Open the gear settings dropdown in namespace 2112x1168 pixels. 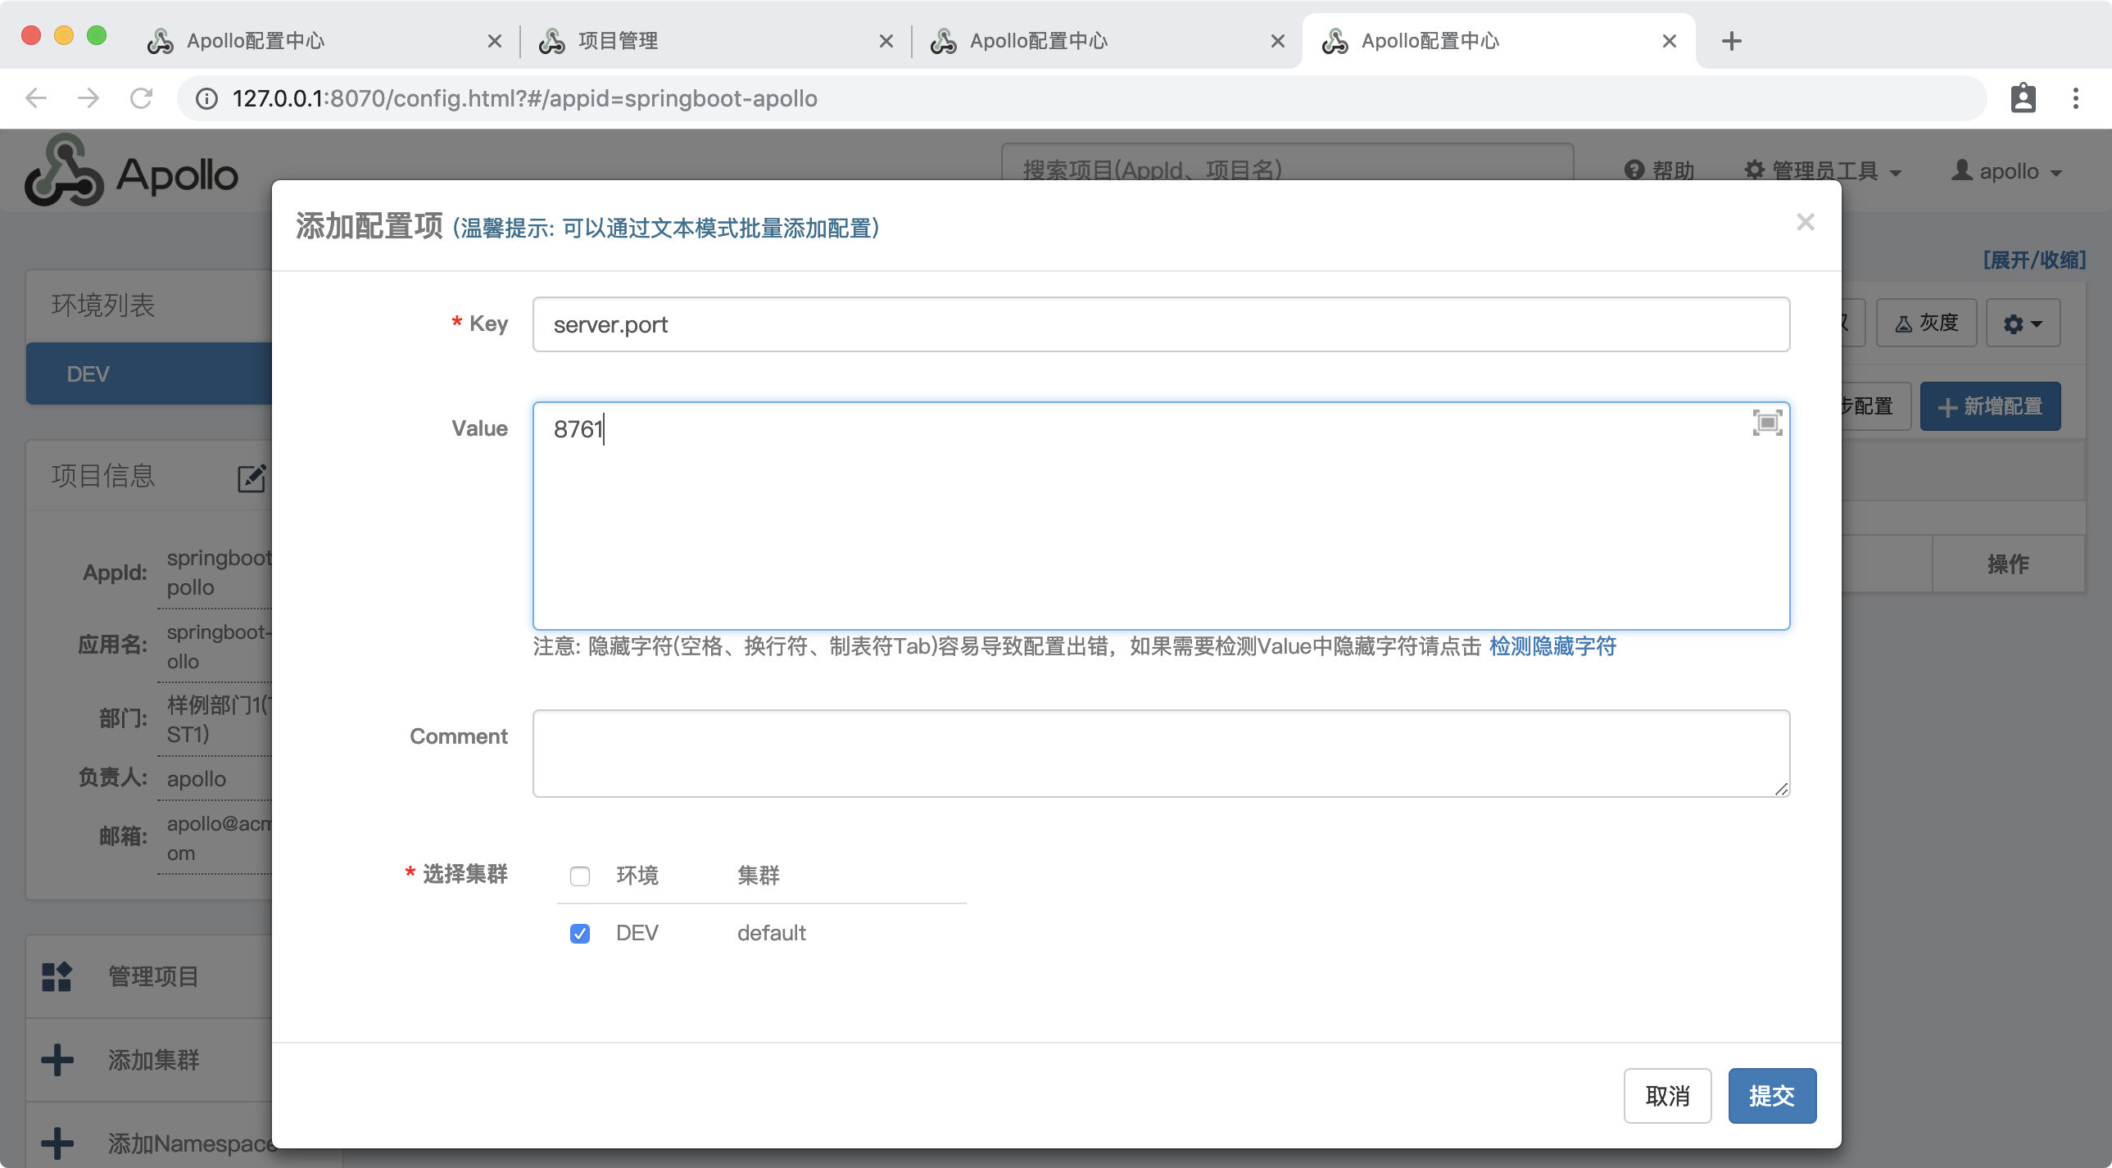[x=2022, y=323]
